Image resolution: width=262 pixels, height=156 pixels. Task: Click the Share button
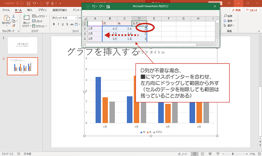tap(237, 10)
